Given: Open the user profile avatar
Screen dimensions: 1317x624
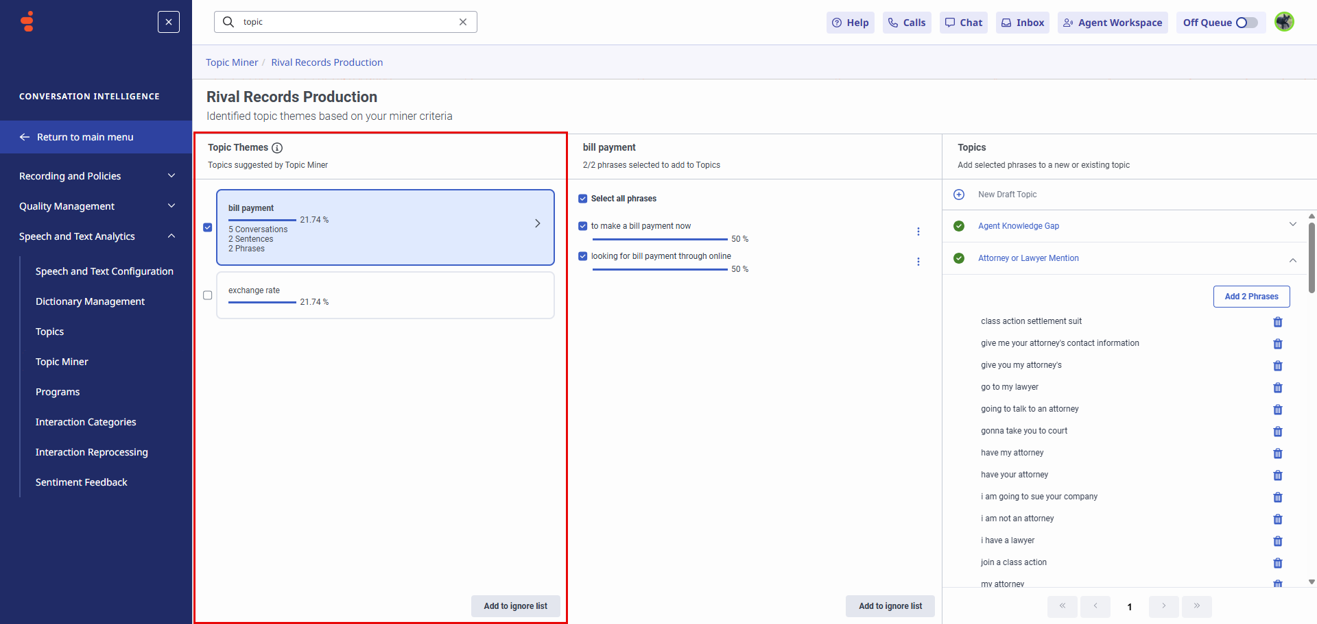Looking at the screenshot, I should pyautogui.click(x=1284, y=22).
